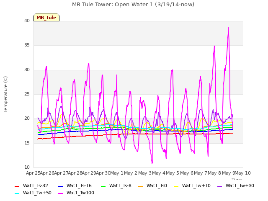This screenshot has width=268, height=201.
Task: Click the y-axis tick value 20
Action: click(x=27, y=118)
